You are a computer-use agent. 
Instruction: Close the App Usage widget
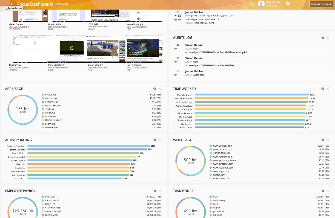tap(160, 89)
